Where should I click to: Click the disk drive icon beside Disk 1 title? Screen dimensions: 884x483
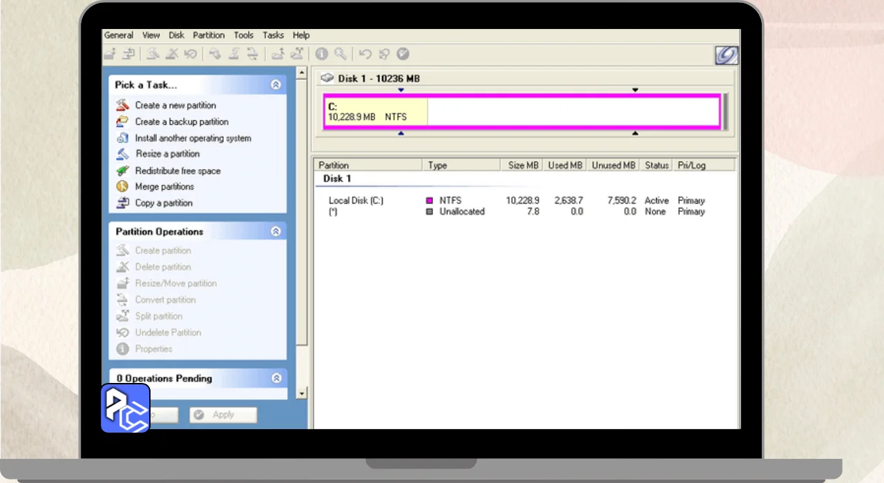pyautogui.click(x=327, y=79)
